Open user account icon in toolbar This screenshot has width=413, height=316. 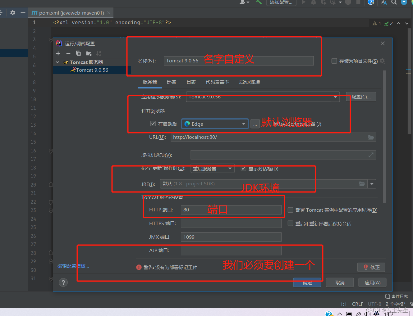tap(242, 2)
